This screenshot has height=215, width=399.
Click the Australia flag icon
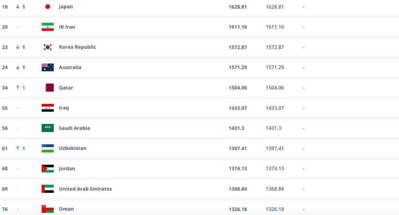click(47, 67)
